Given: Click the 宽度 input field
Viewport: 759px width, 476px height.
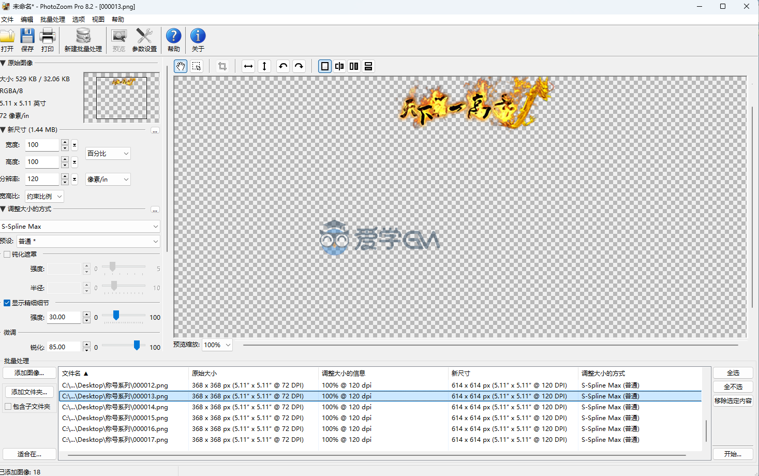Looking at the screenshot, I should (42, 145).
